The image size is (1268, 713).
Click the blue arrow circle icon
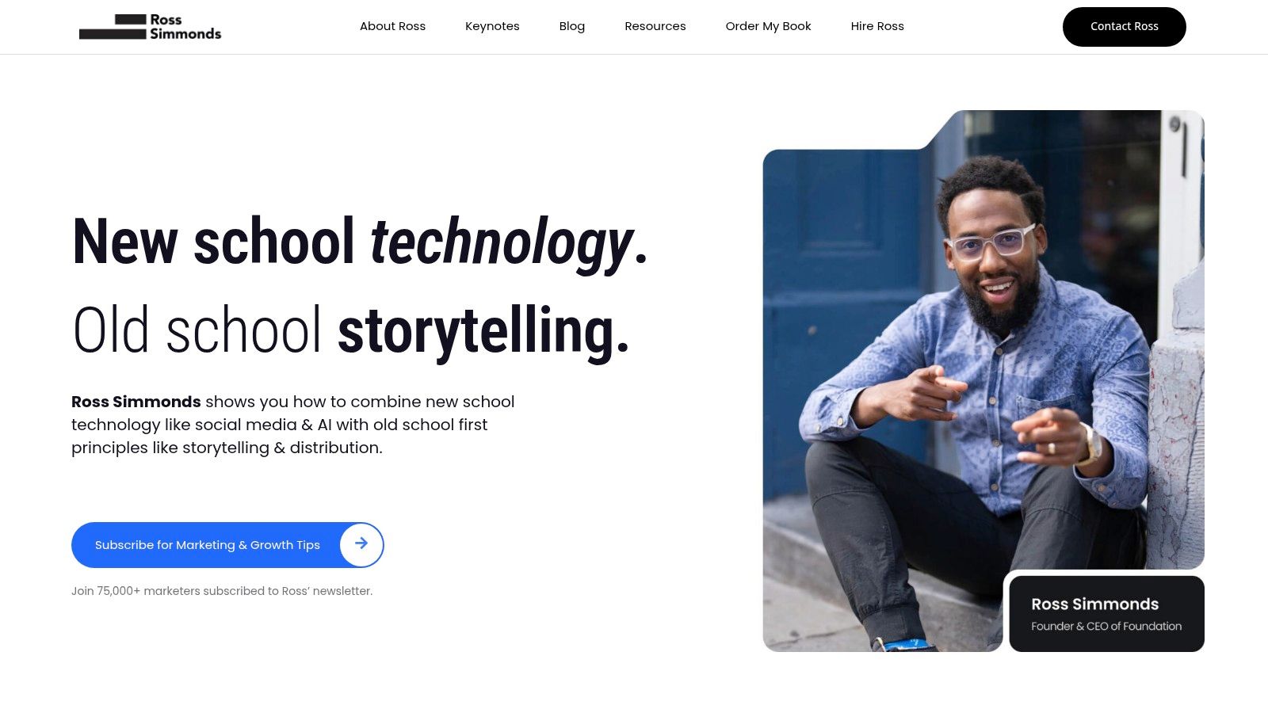361,544
